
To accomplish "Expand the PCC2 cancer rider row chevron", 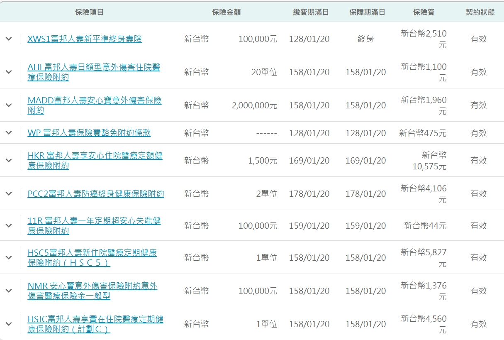I will pyautogui.click(x=9, y=193).
